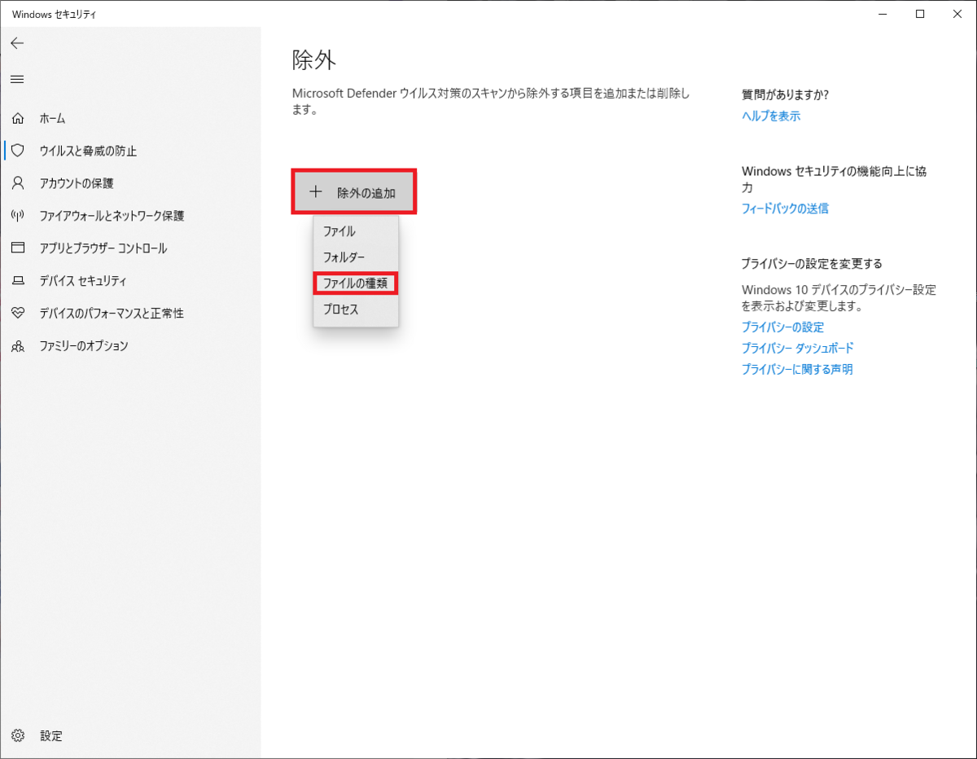
Task: Select ファイル from the dropdown menu
Action: coord(356,231)
